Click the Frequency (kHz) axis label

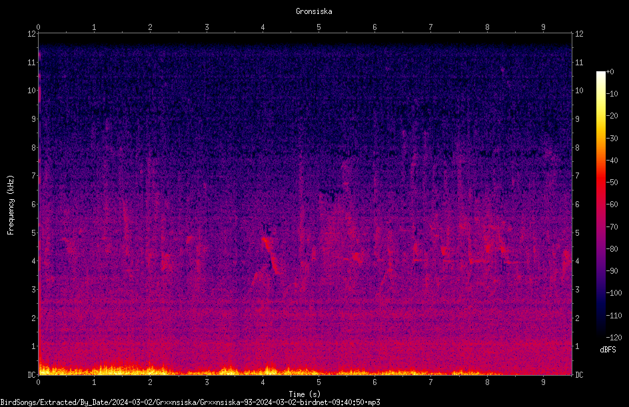point(11,205)
